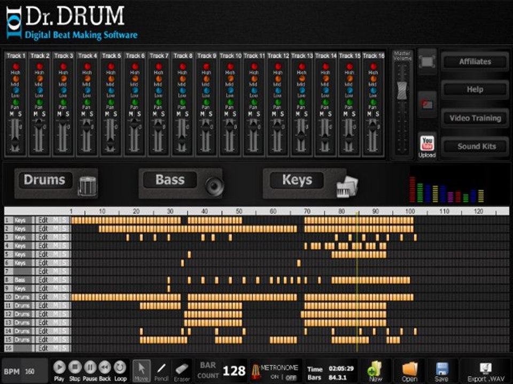Viewport: 513px width, 384px height.
Task: Click the Time 02:05:29 display
Action: point(341,369)
